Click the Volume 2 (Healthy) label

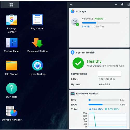(93, 19)
